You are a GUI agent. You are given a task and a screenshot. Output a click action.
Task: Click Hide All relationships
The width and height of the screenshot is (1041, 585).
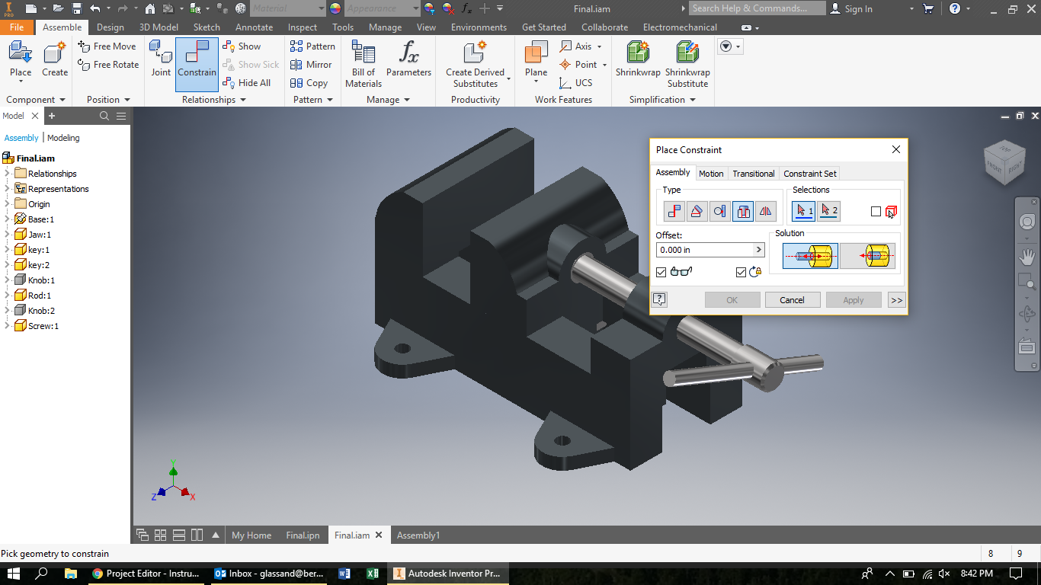(x=247, y=83)
